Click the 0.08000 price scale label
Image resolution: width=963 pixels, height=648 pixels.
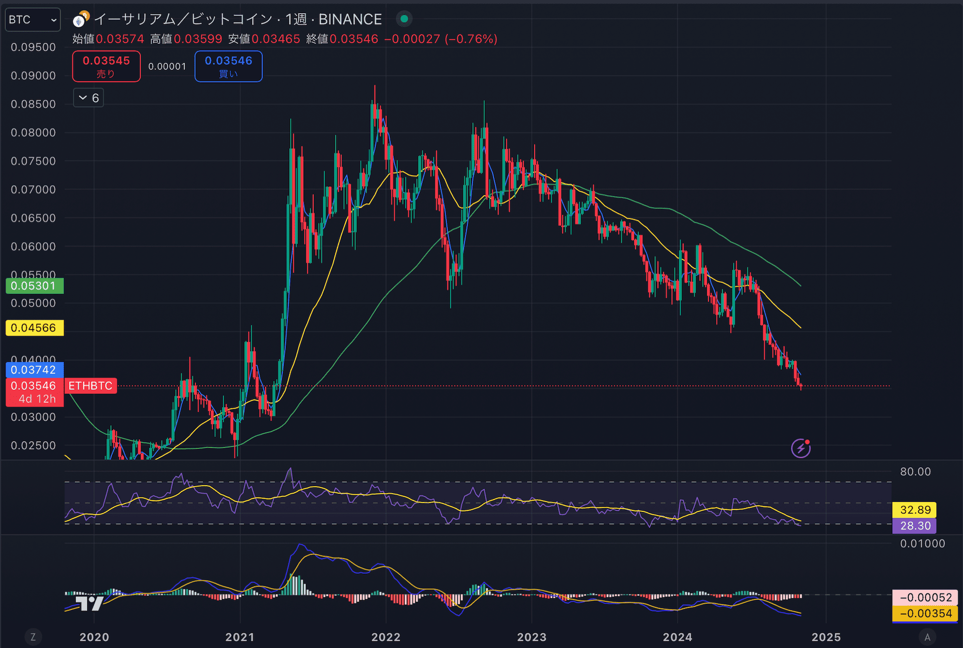[x=33, y=133]
